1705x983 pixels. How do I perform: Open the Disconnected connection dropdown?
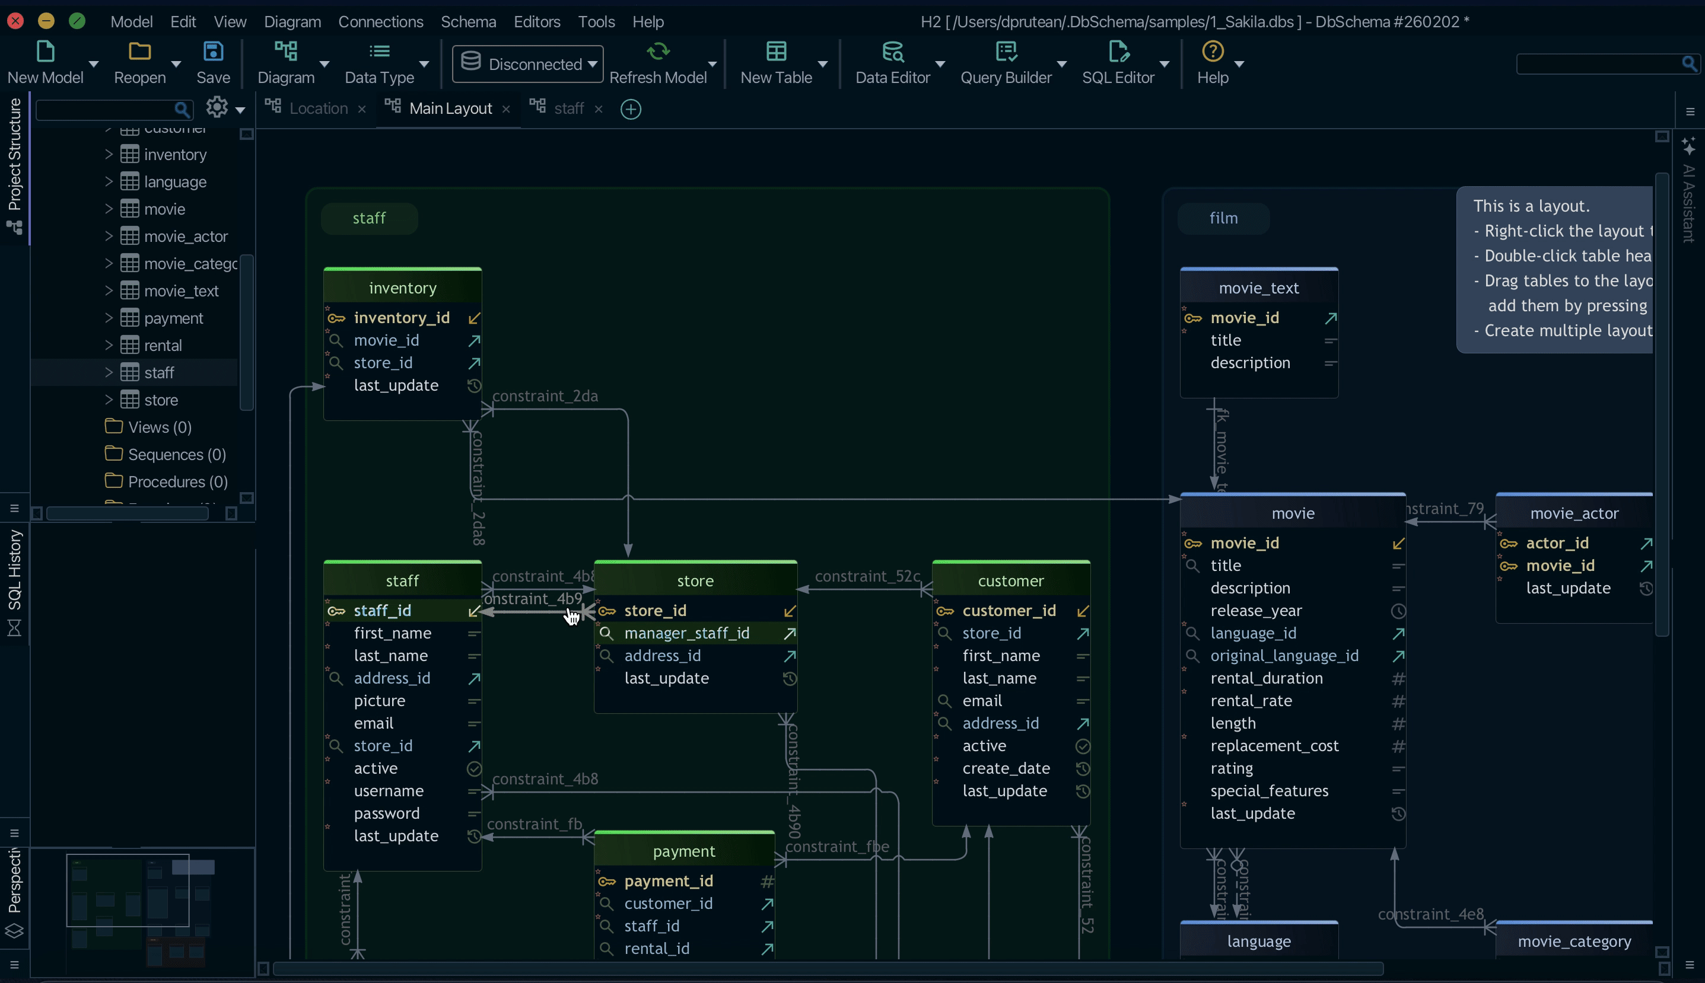526,63
